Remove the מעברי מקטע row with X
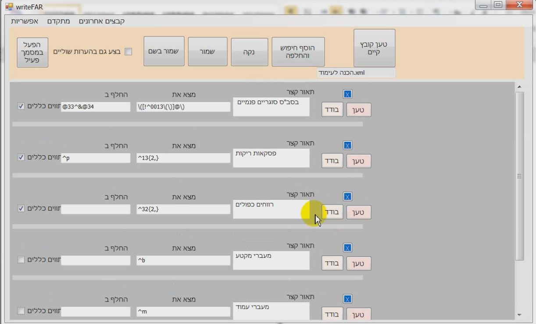Image resolution: width=536 pixels, height=324 pixels. click(347, 248)
